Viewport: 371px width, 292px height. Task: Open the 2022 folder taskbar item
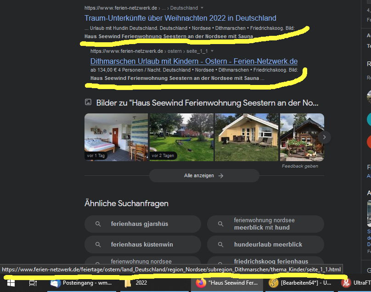point(154,283)
